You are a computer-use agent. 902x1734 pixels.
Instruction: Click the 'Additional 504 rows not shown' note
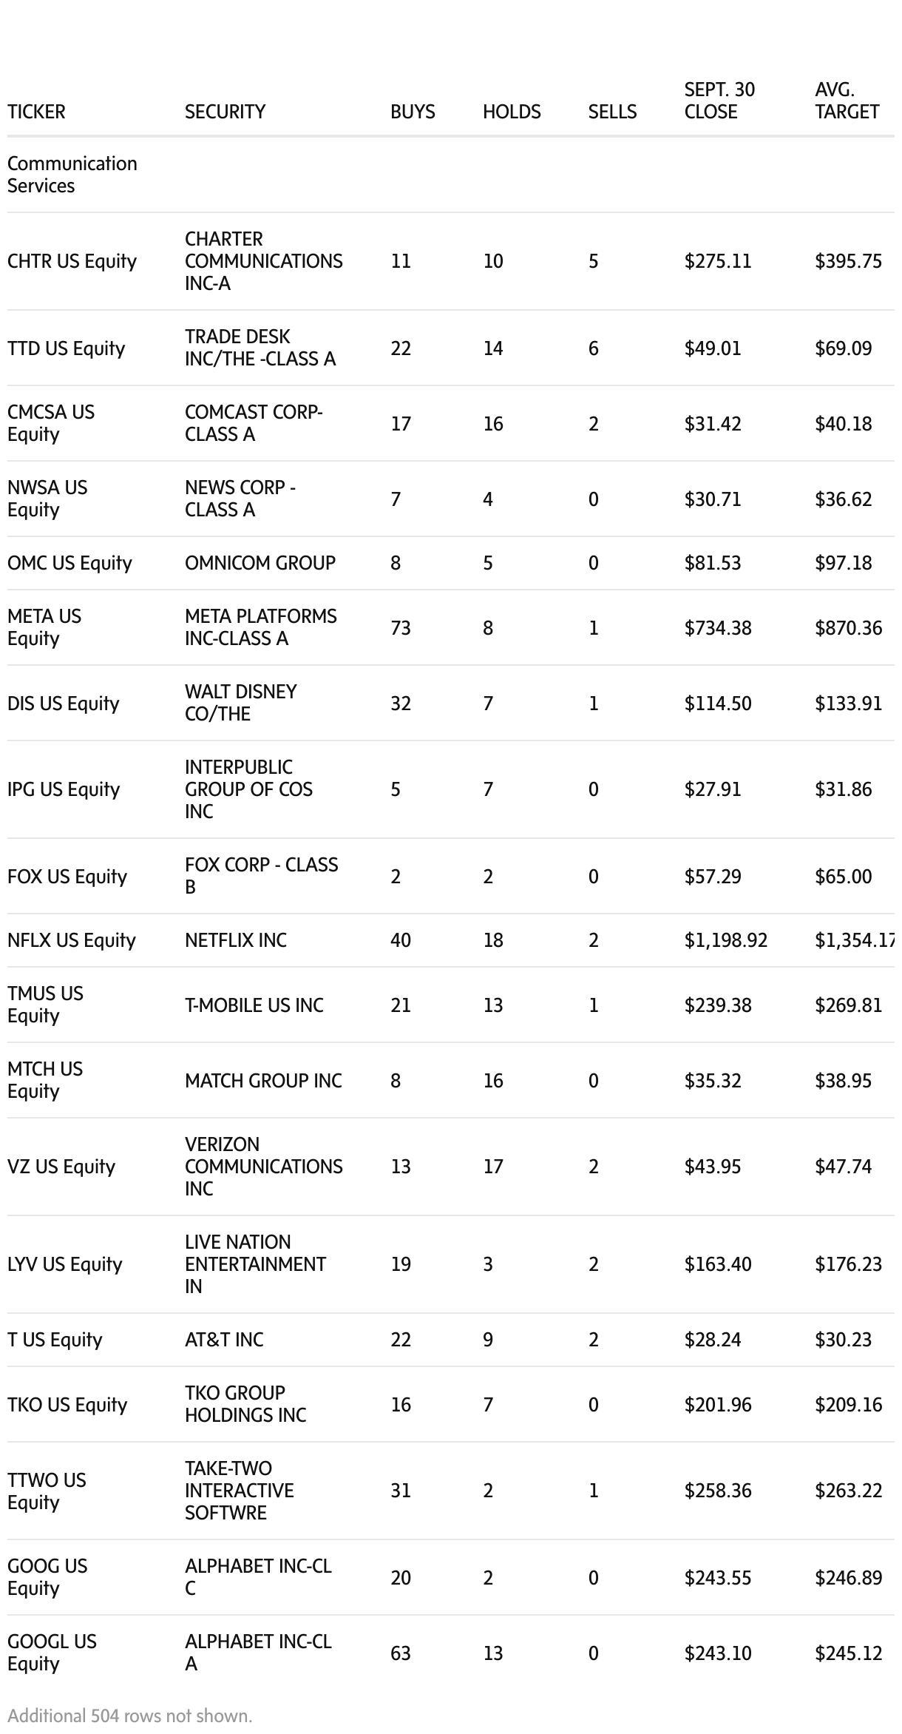coord(130,1716)
